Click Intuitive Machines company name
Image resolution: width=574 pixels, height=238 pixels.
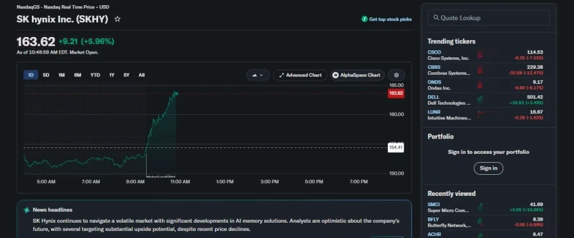point(449,118)
